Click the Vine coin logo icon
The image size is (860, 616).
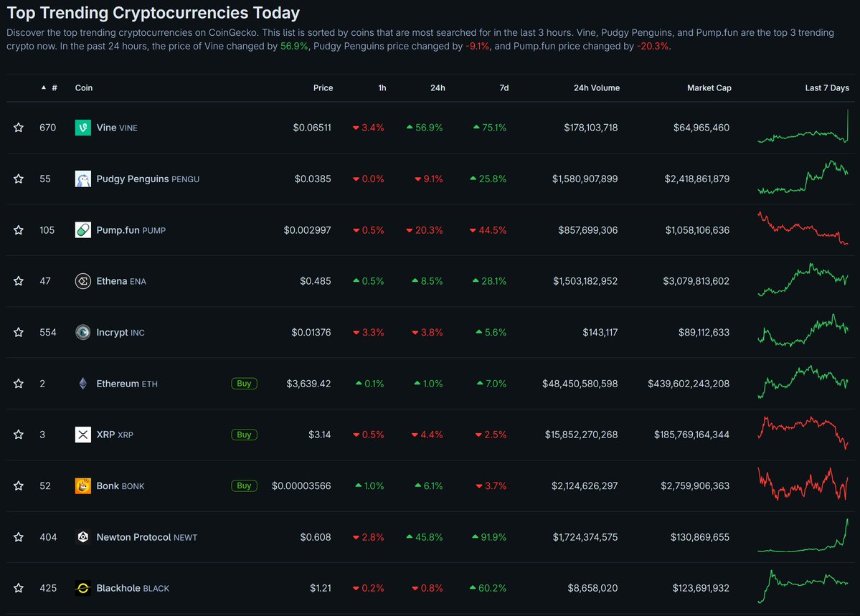click(82, 128)
